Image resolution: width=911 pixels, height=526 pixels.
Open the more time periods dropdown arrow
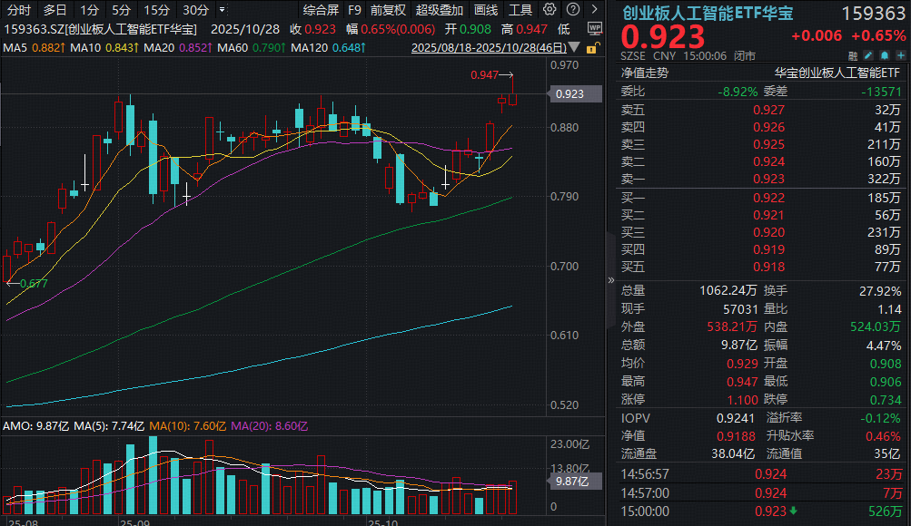(x=222, y=10)
